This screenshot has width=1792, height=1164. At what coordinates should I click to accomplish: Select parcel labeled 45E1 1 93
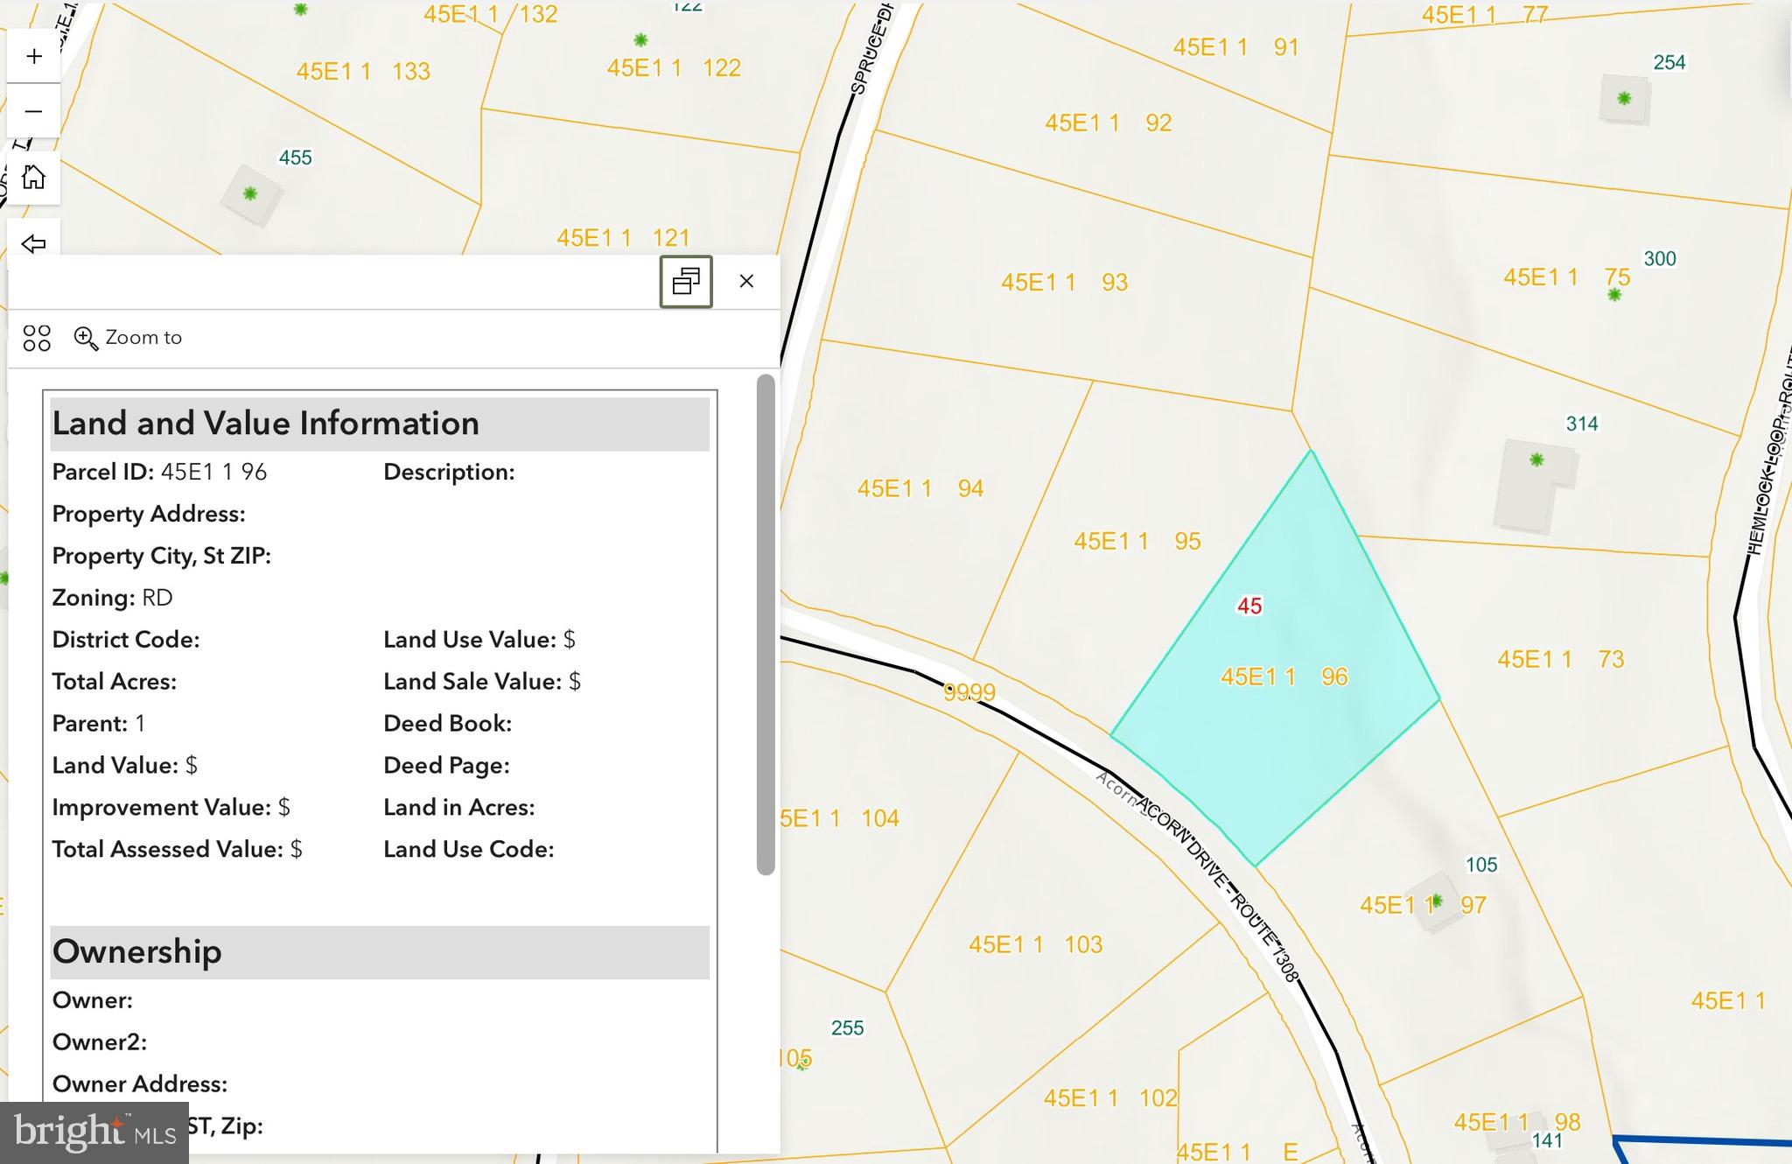[x=1064, y=283]
